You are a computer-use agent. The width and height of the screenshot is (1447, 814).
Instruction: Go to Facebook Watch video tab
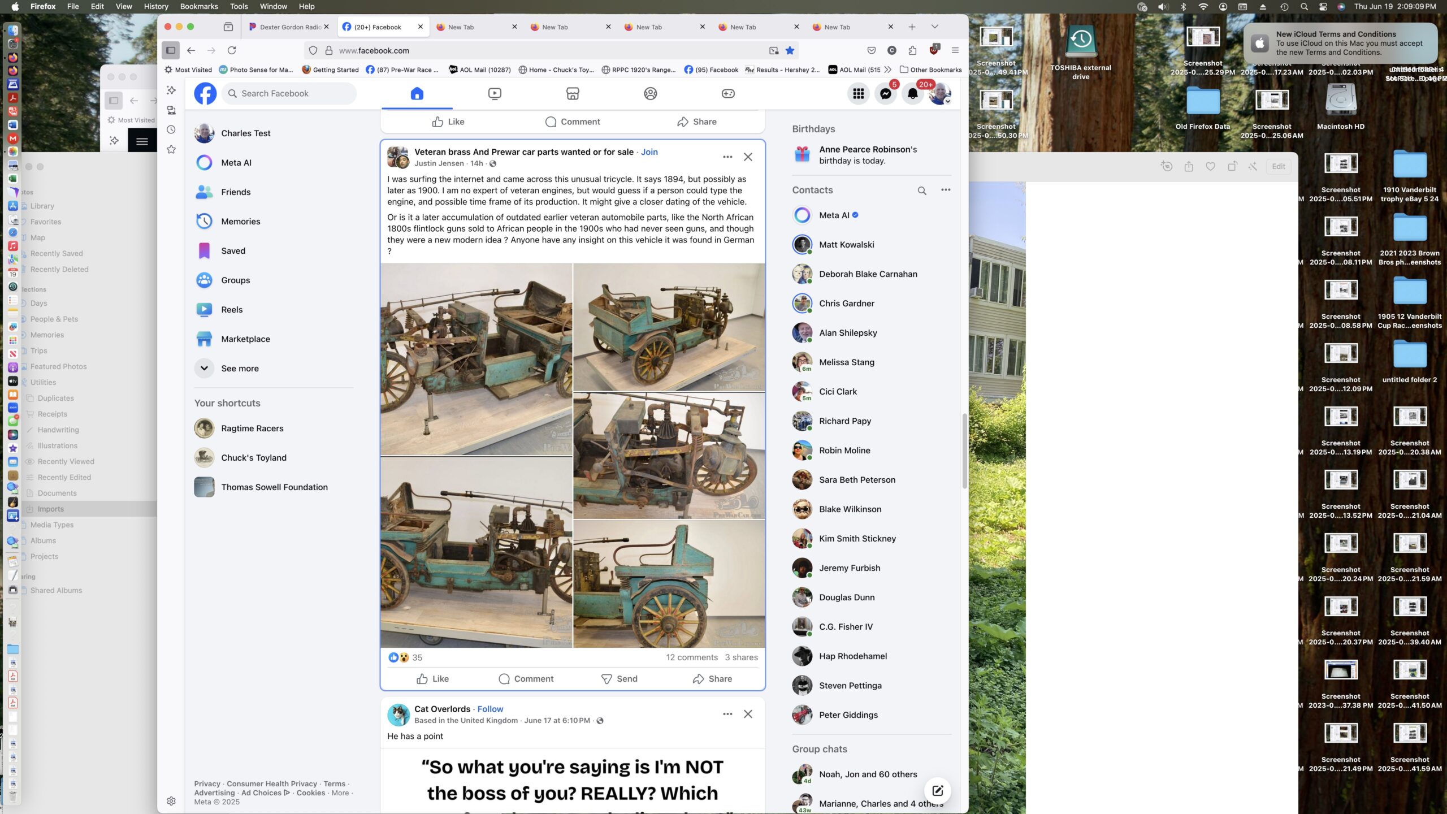495,94
